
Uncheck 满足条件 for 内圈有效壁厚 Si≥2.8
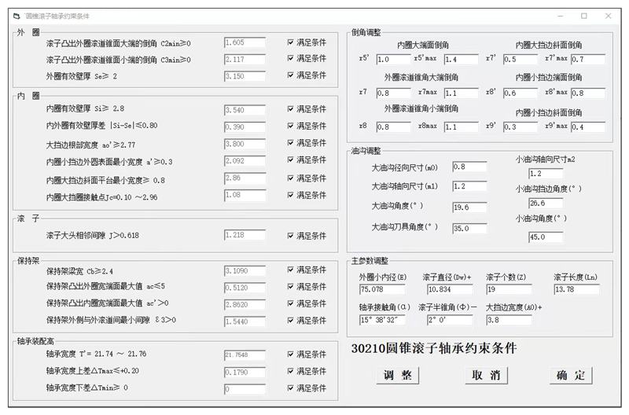291,109
